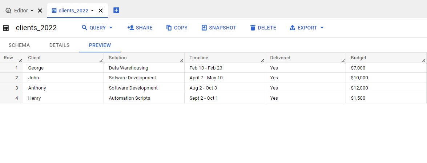Close the Editor tab
Viewport: 427px width, 163px height.
tap(40, 11)
